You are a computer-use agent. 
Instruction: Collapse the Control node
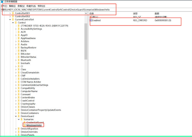coord(13,23)
